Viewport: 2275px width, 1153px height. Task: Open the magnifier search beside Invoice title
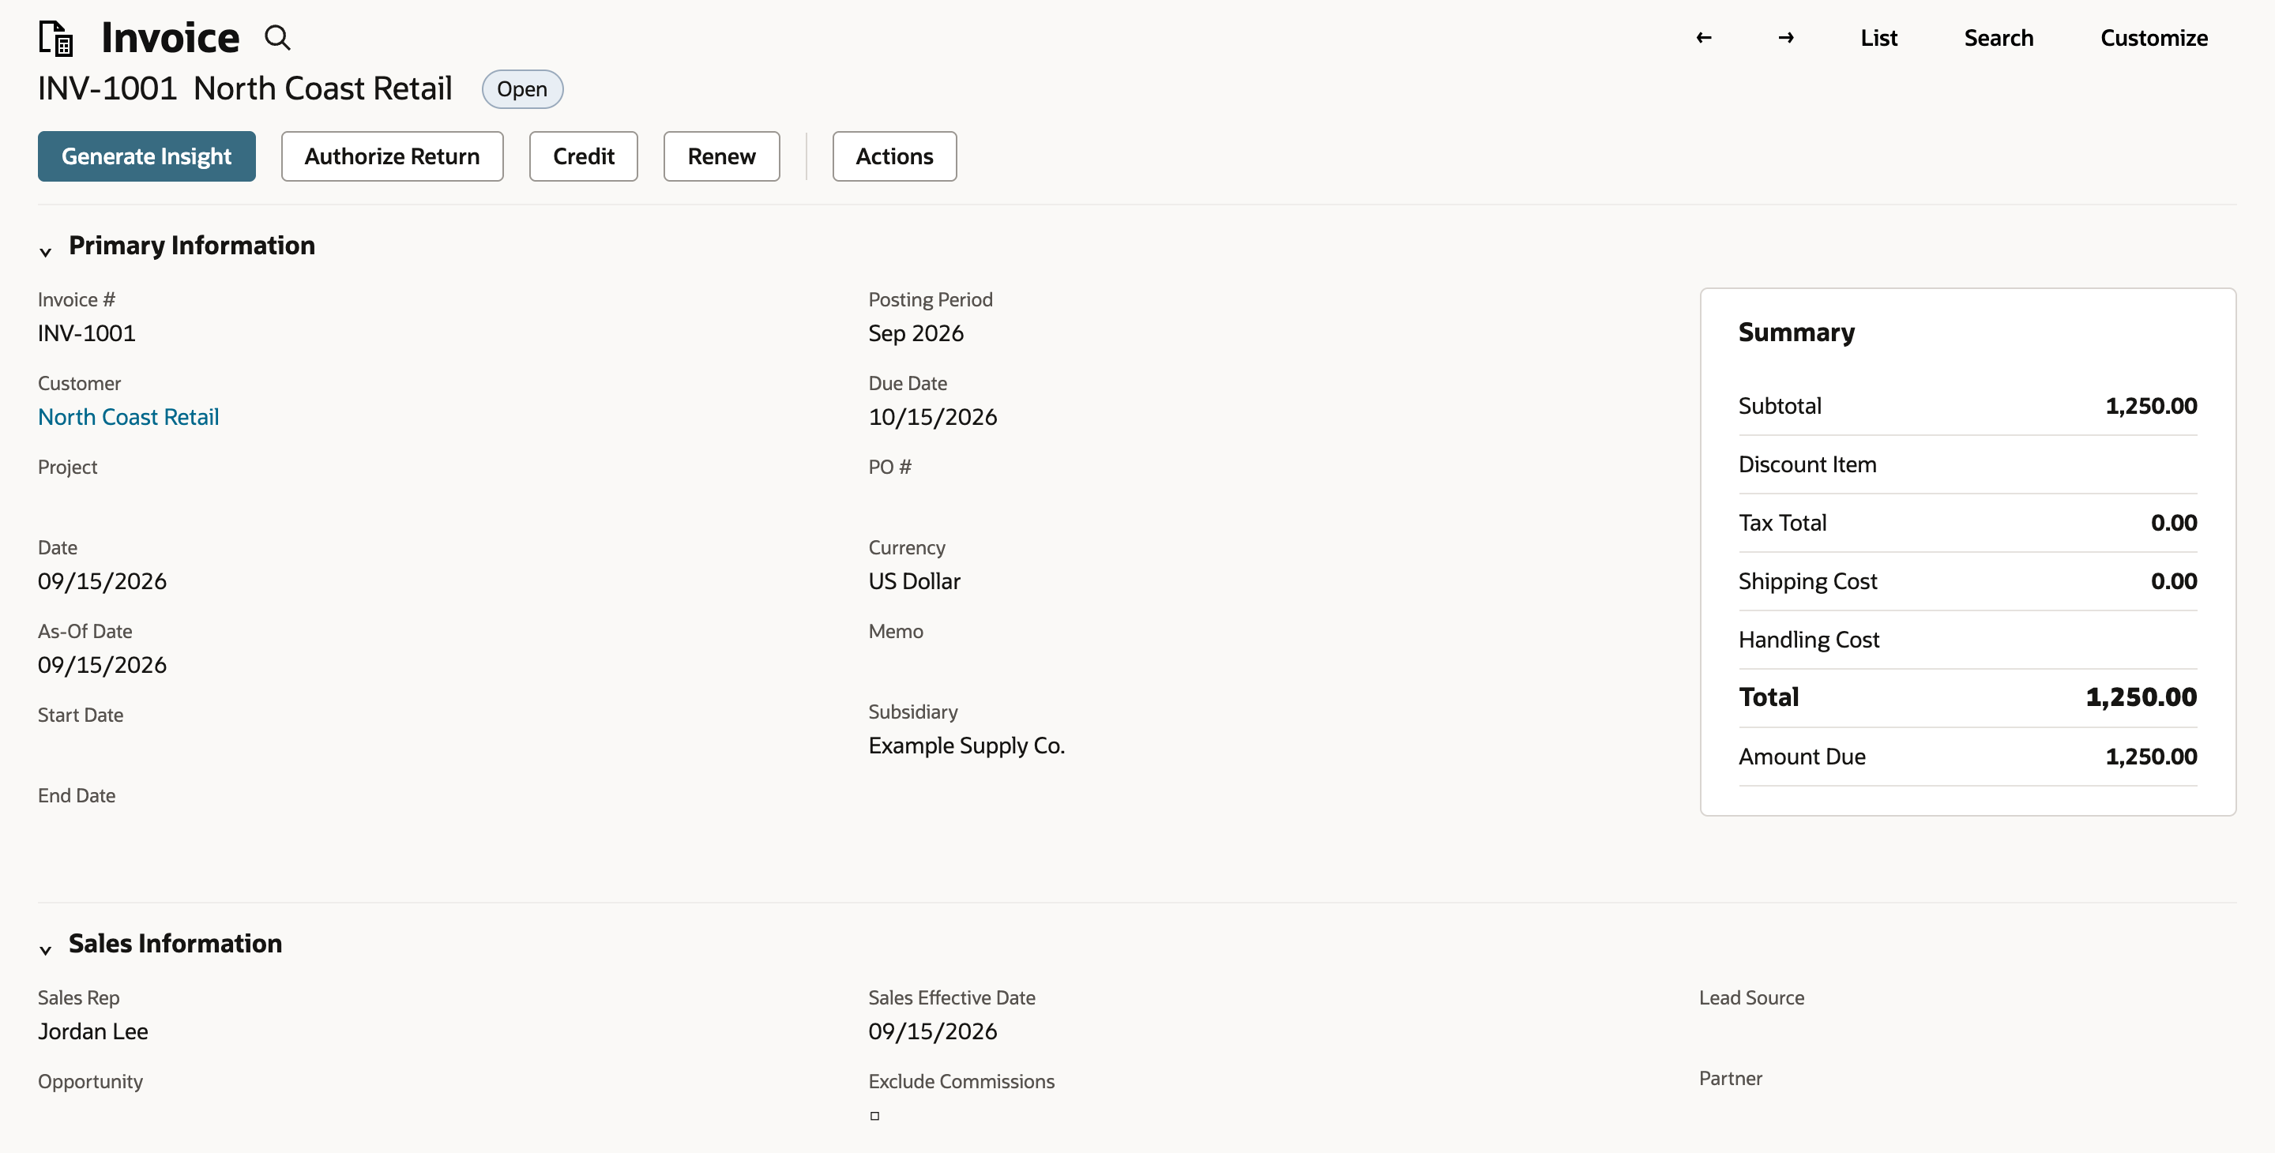277,38
